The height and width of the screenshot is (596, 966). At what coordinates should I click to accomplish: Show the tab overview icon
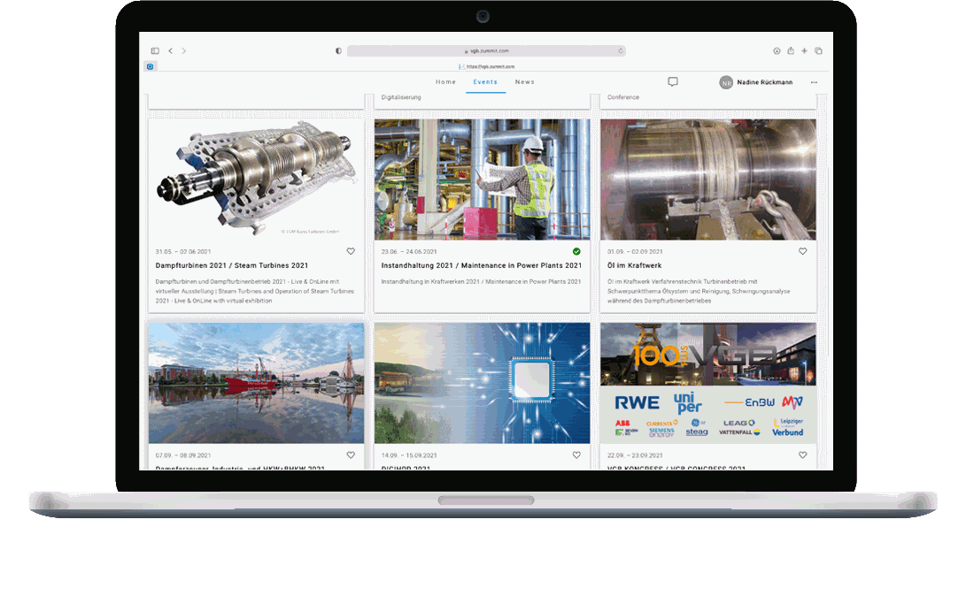pyautogui.click(x=819, y=51)
